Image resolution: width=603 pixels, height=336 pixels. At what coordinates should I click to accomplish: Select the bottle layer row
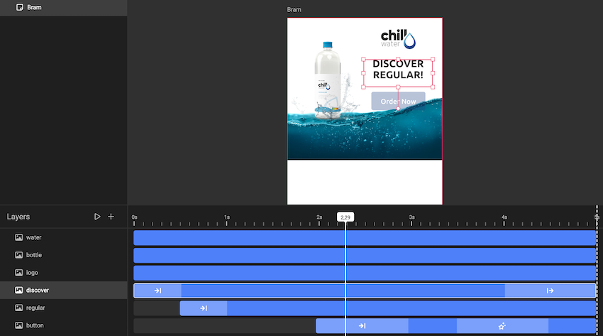click(63, 255)
